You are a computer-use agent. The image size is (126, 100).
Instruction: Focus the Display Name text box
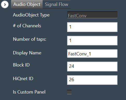click(92, 54)
